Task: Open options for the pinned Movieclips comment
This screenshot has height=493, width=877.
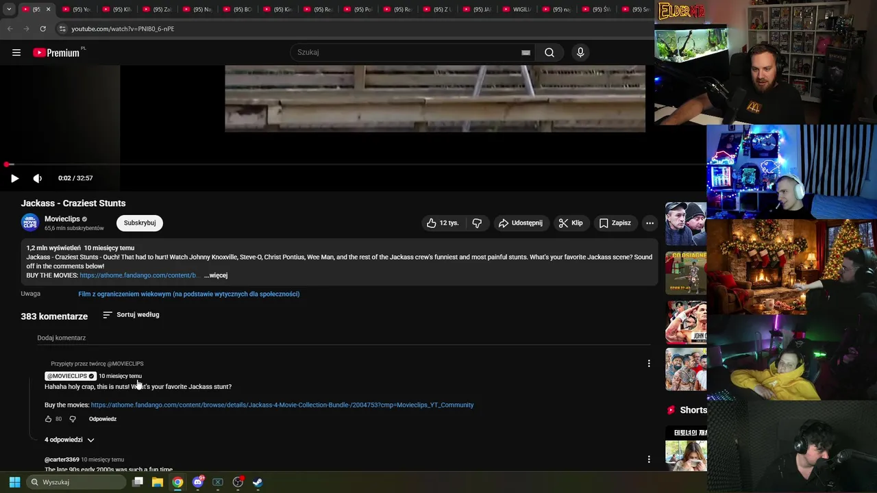Action: click(649, 364)
